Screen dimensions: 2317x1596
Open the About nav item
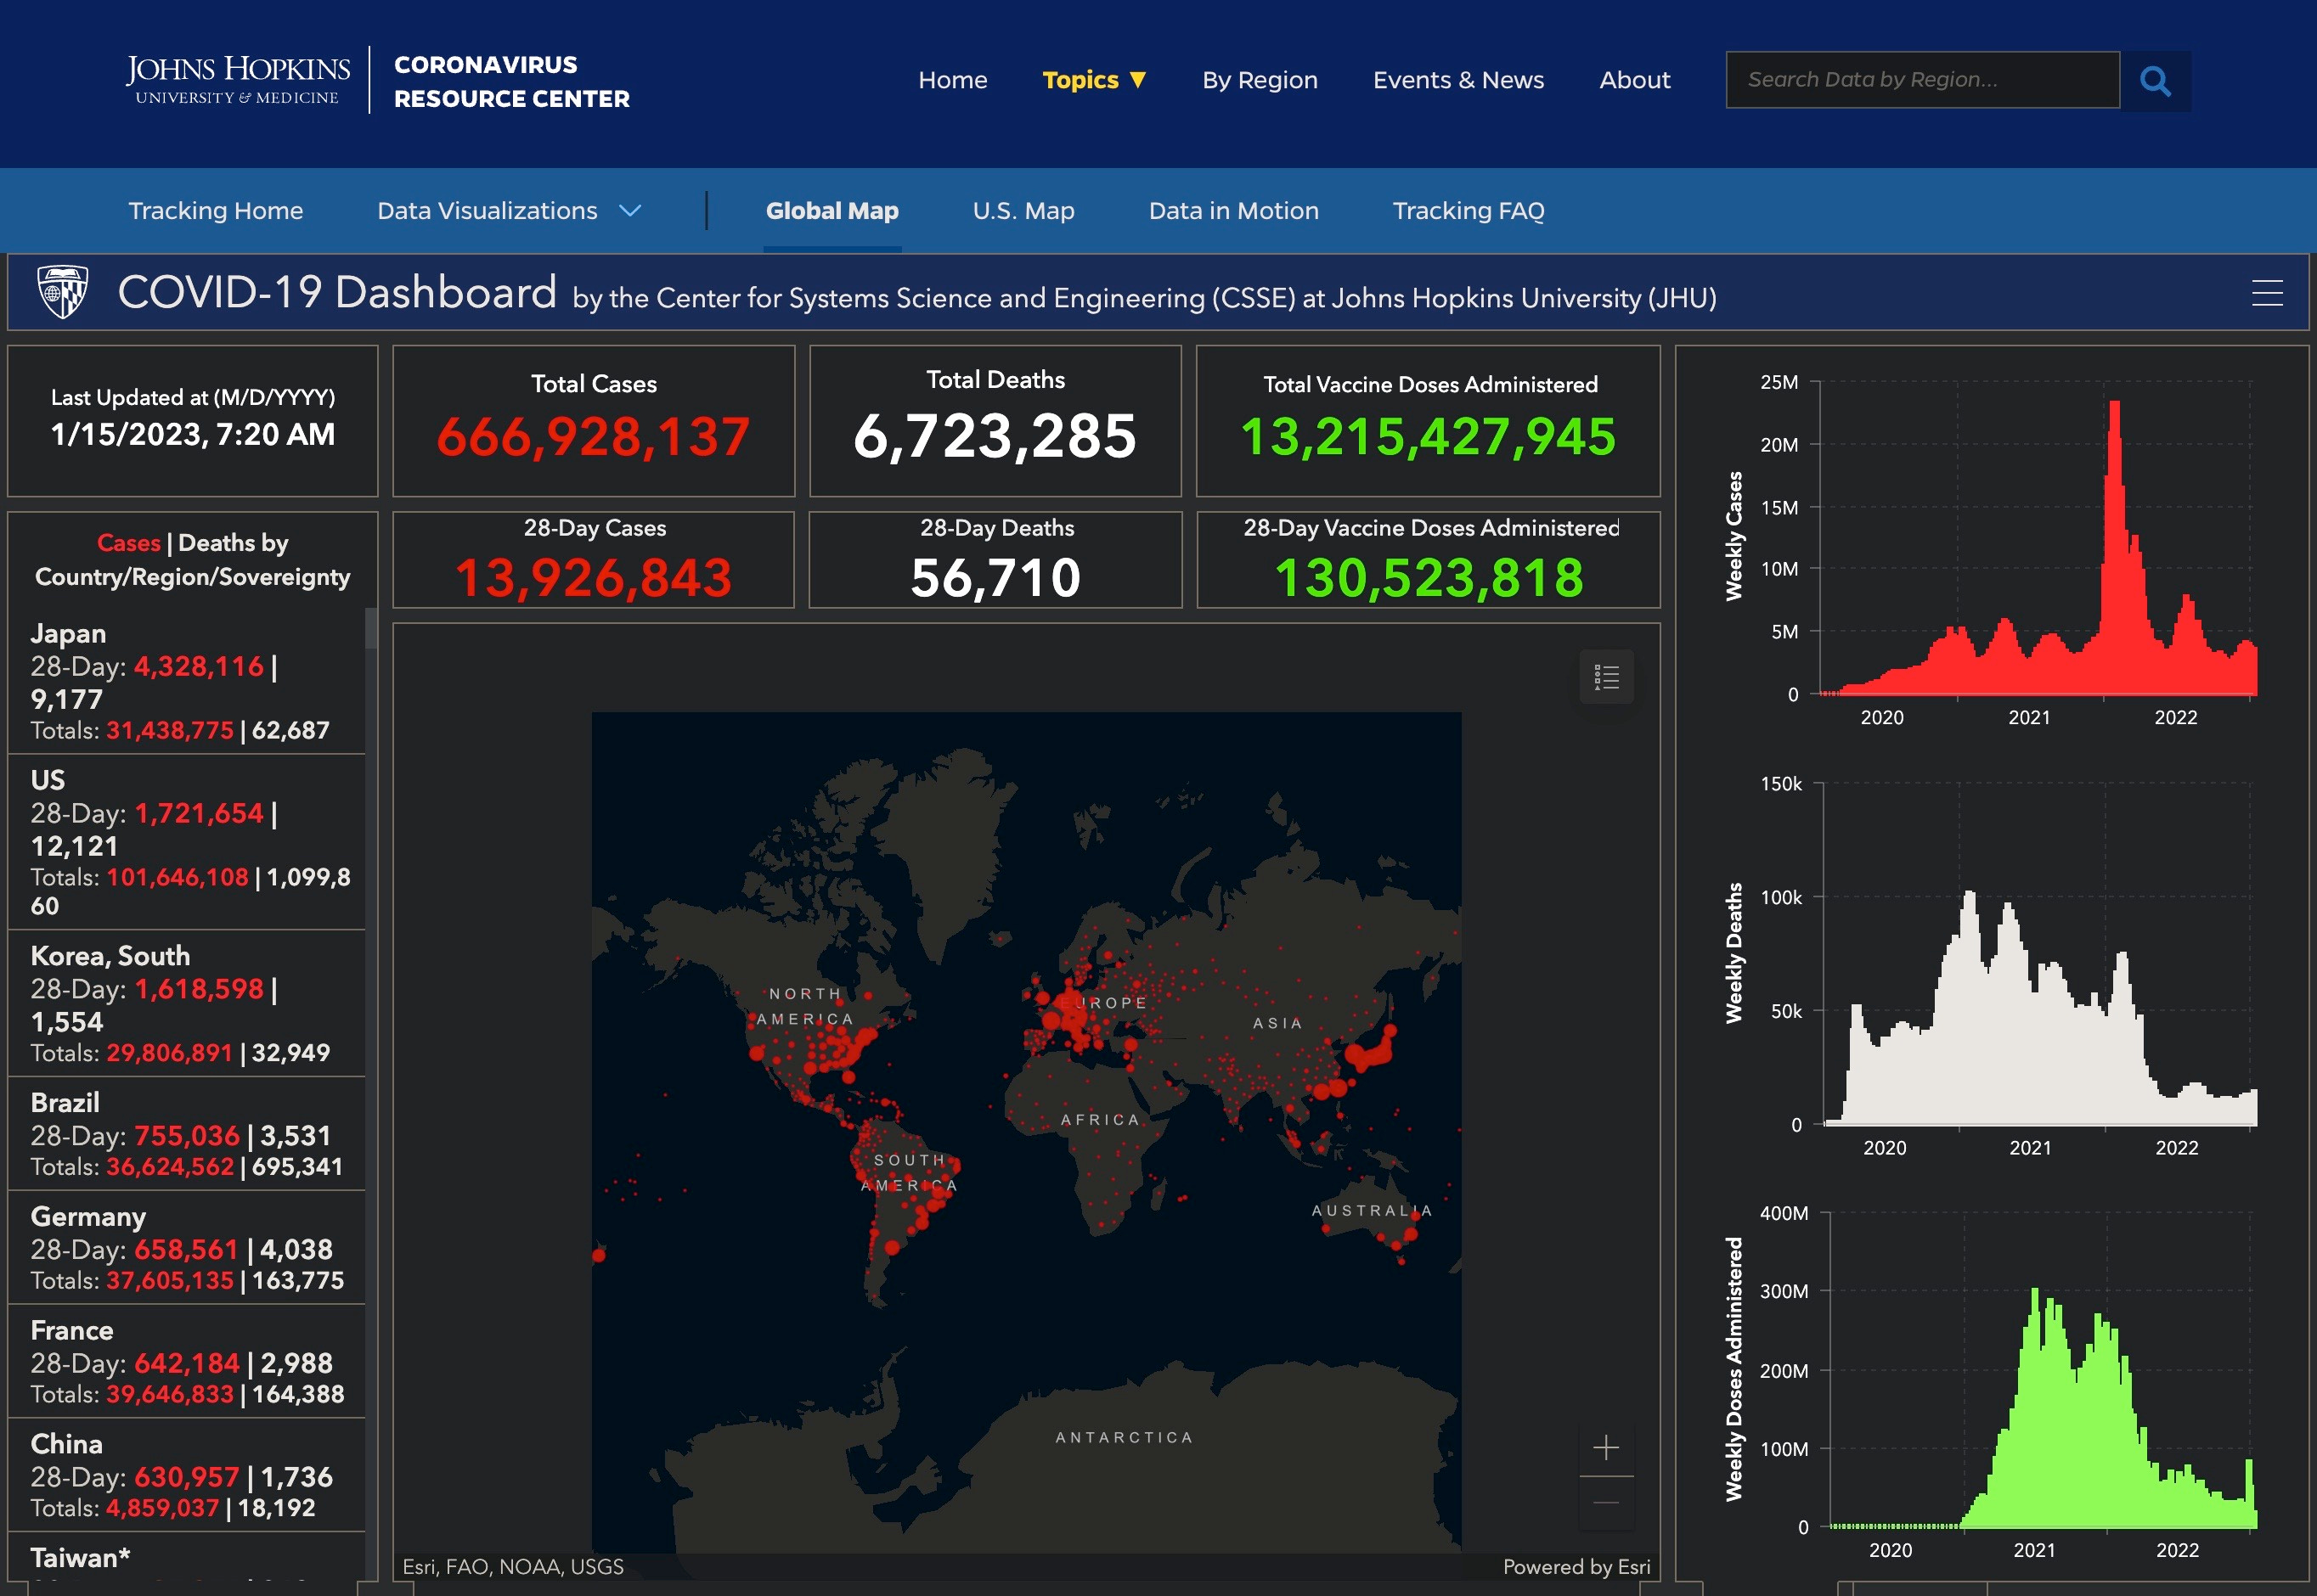(x=1635, y=80)
